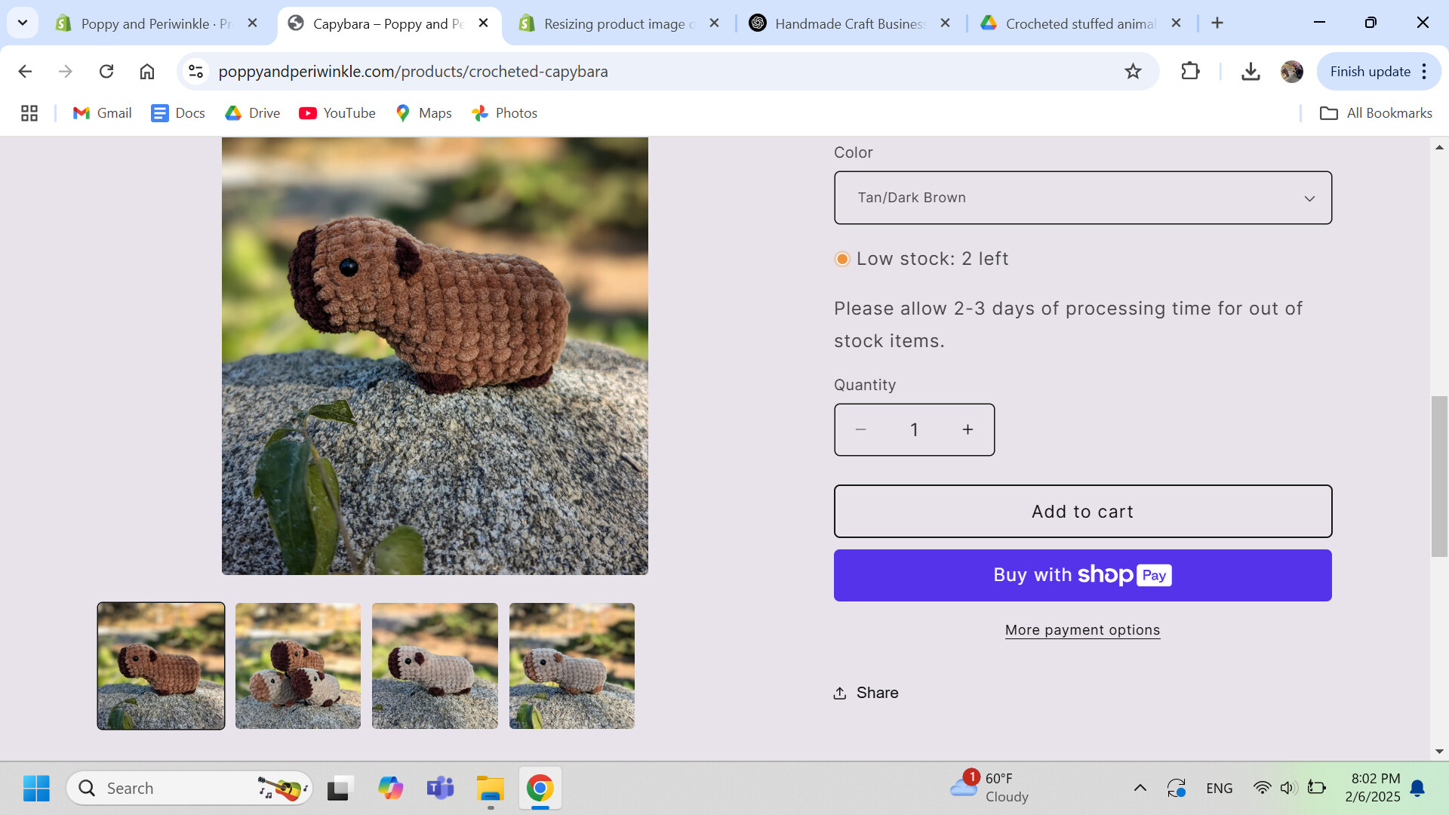The height and width of the screenshot is (815, 1449).
Task: Select the two capybaras thumbnail image
Action: point(298,666)
